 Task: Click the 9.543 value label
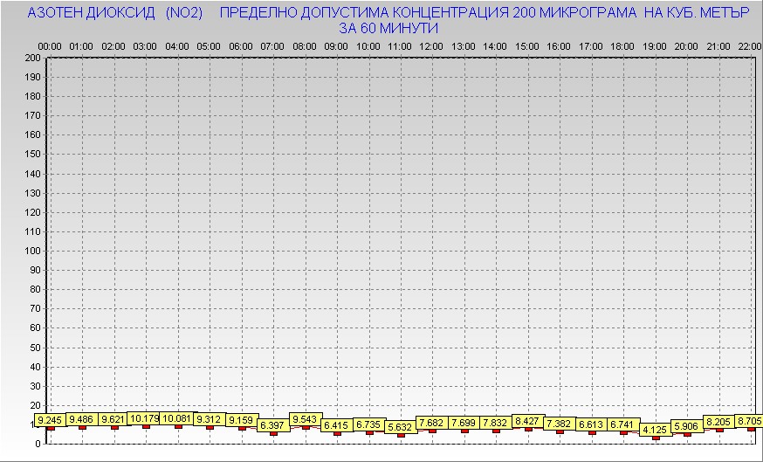305,419
